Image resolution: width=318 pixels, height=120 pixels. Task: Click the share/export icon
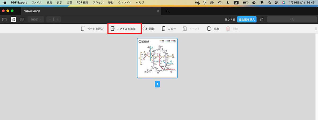coord(262,19)
